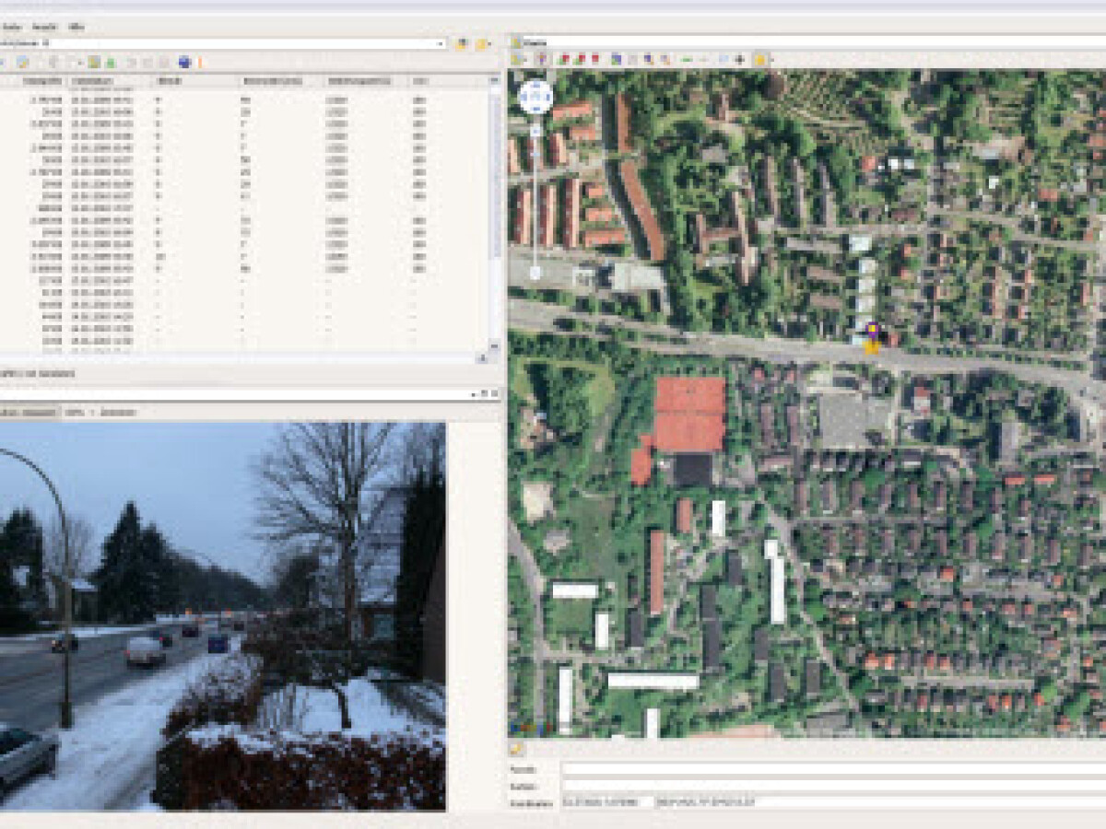Click the zoom button below the map compass control
The image size is (1106, 829).
pyautogui.click(x=535, y=130)
